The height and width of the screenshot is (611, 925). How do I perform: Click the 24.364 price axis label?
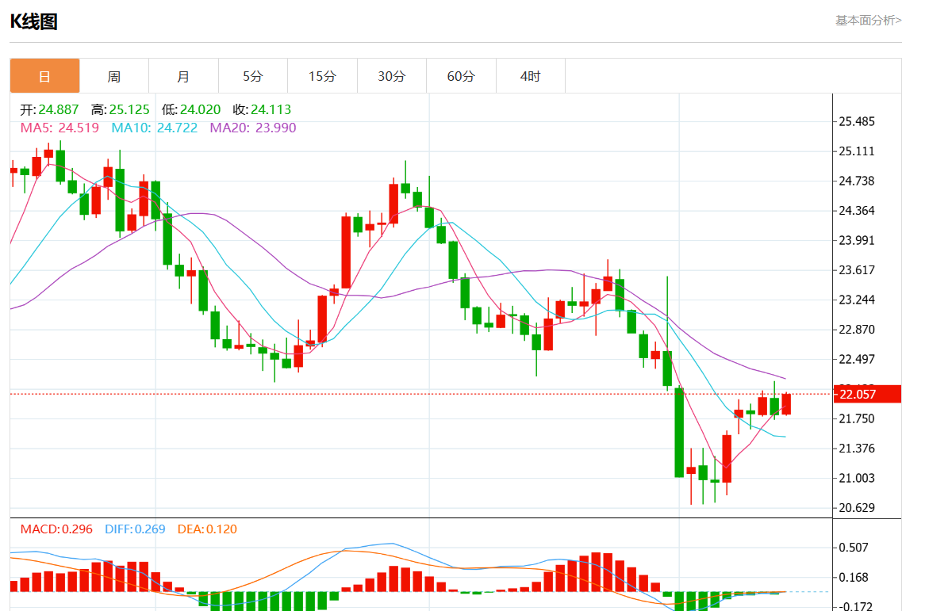coord(857,210)
